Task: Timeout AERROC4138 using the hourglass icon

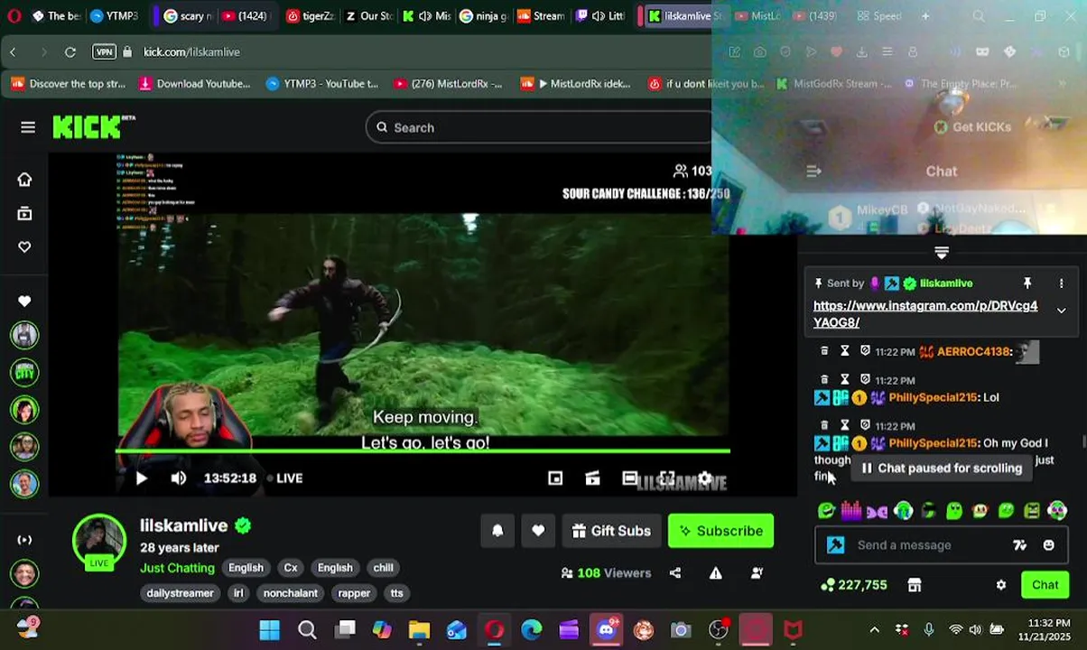Action: coord(845,351)
